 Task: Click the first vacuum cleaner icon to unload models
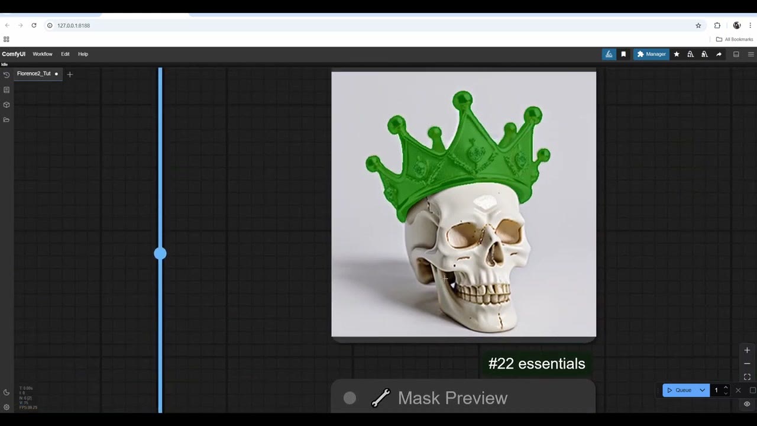pos(690,54)
